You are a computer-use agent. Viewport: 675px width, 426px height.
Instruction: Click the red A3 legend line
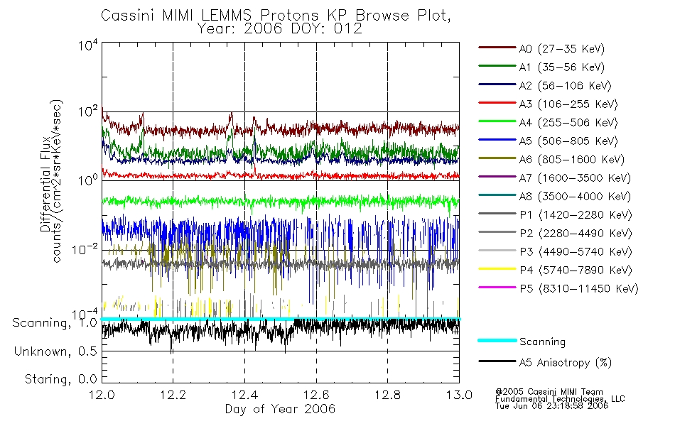click(x=497, y=103)
